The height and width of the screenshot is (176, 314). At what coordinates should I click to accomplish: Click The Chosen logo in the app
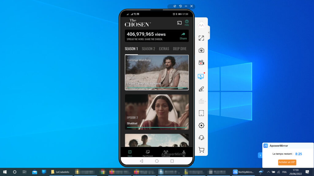[138, 23]
